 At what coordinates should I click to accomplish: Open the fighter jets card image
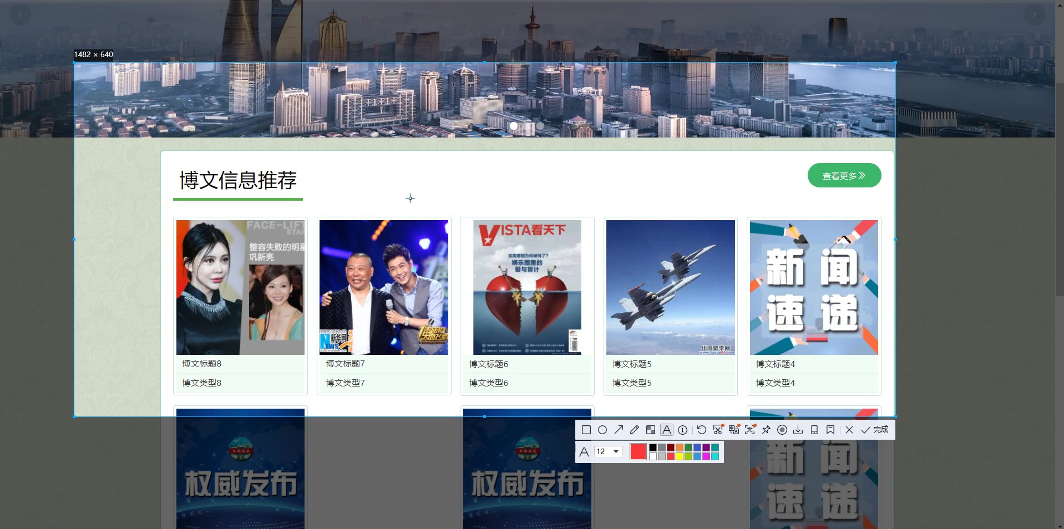(671, 287)
